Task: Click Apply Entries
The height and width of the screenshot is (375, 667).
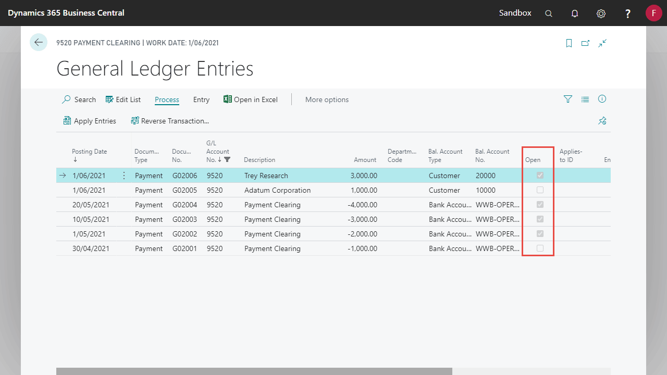Action: click(90, 121)
